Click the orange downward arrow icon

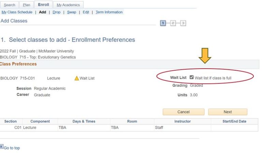[x=205, y=56]
